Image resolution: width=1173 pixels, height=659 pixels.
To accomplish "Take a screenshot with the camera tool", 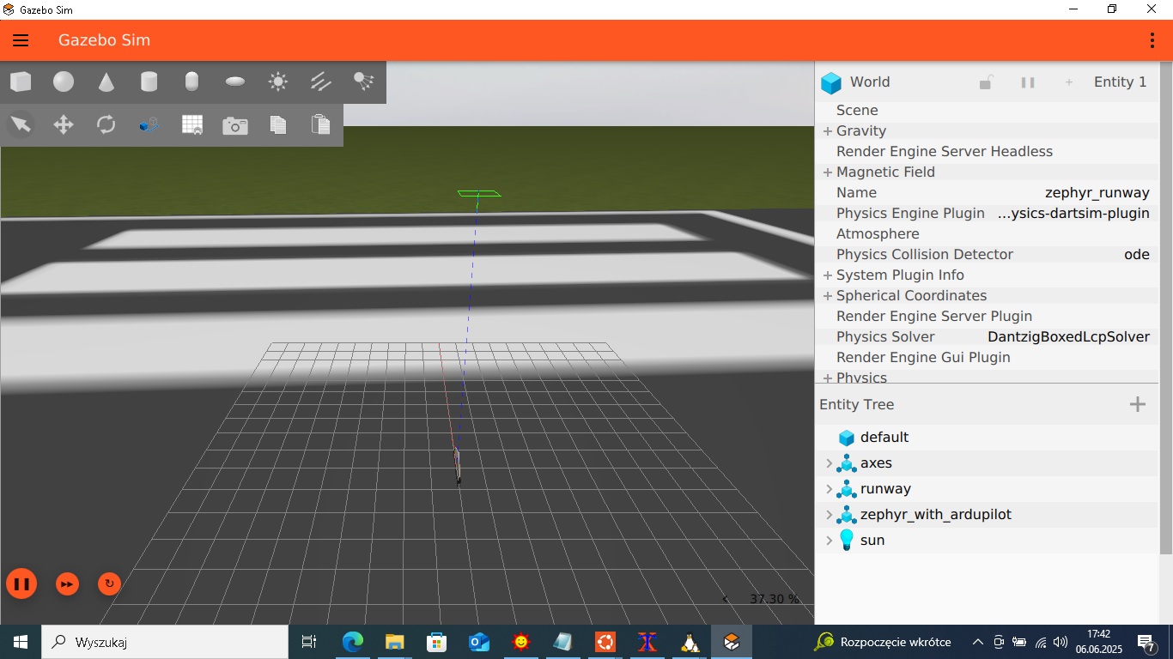I will click(x=234, y=124).
